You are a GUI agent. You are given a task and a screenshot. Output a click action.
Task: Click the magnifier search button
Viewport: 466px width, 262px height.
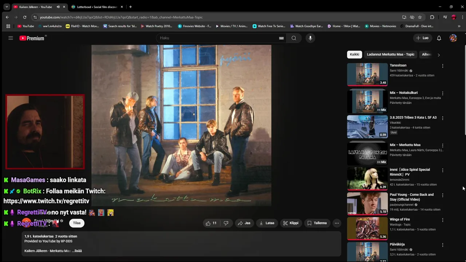pos(294,38)
